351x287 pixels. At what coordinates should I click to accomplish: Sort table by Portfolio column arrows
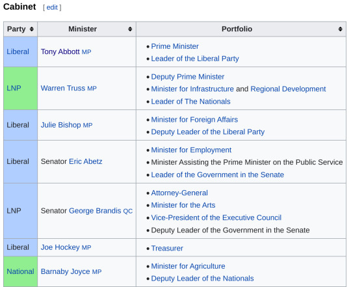[340, 29]
